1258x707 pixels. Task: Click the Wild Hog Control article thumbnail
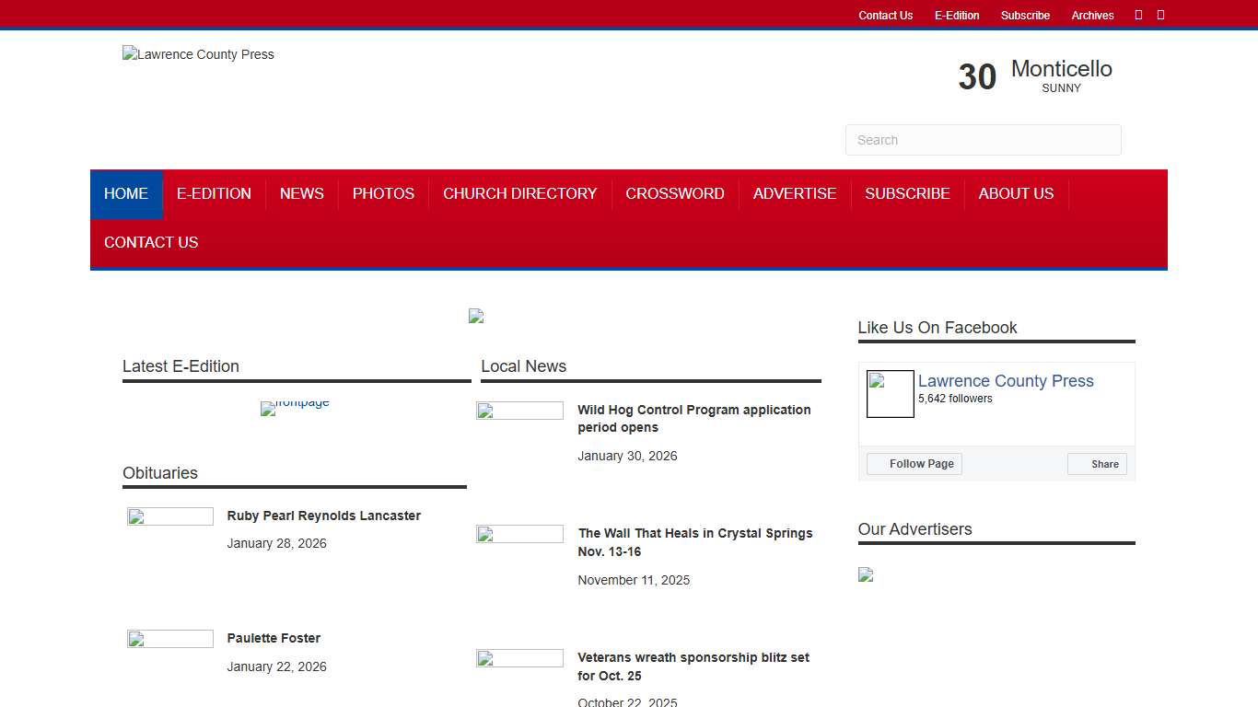(519, 411)
